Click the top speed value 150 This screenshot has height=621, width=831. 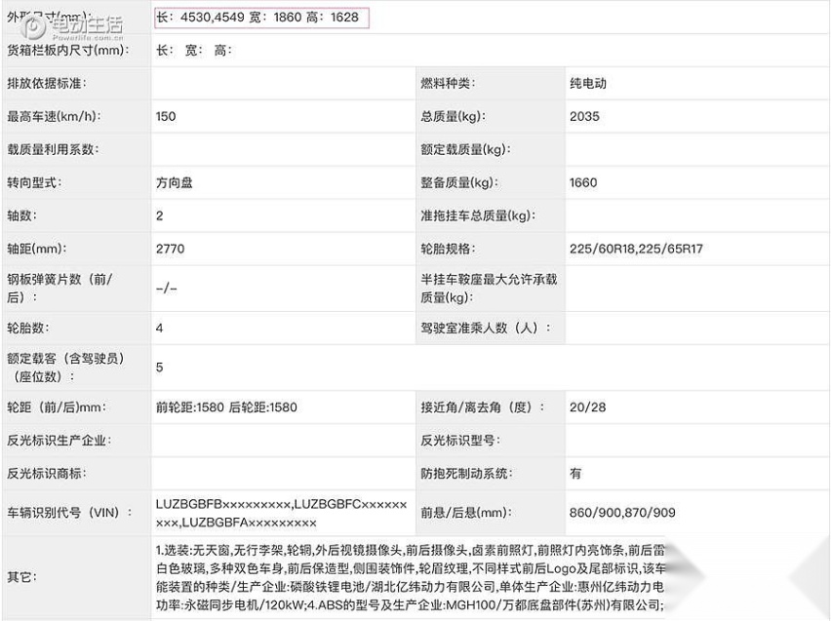tap(166, 116)
